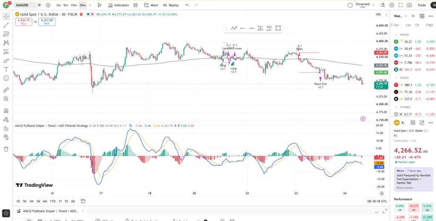The image size is (436, 221).
Task: Open chart settings hexagon icon
Action: click(x=392, y=5)
